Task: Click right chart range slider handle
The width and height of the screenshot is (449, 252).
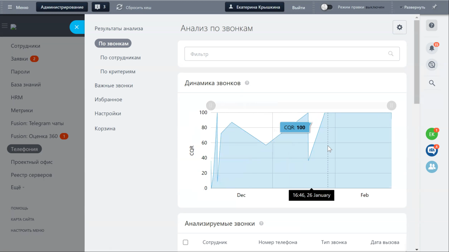Action: (392, 105)
